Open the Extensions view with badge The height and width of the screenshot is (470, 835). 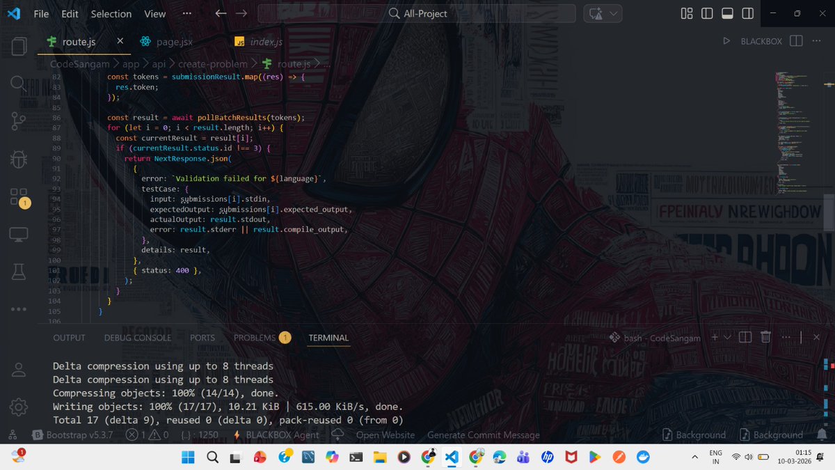[19, 197]
